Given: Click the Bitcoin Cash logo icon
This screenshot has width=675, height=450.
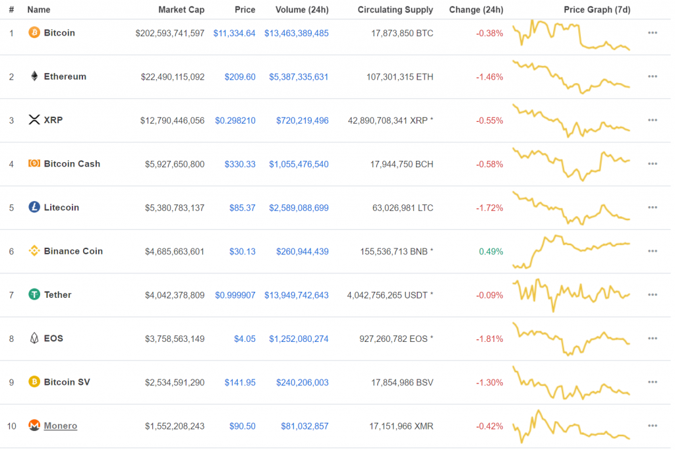Looking at the screenshot, I should [x=34, y=163].
